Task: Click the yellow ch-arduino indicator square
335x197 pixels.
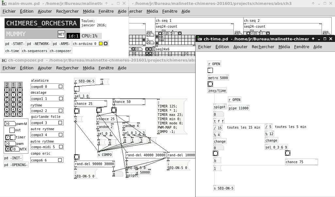Action: coord(101,44)
